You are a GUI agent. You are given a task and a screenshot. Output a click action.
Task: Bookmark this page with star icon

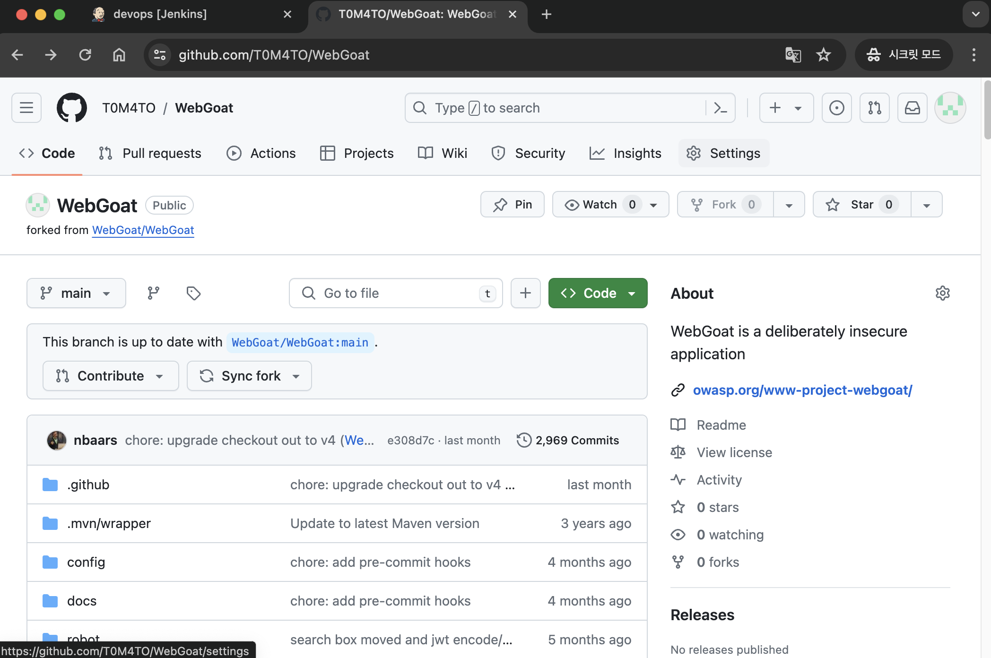tap(823, 55)
